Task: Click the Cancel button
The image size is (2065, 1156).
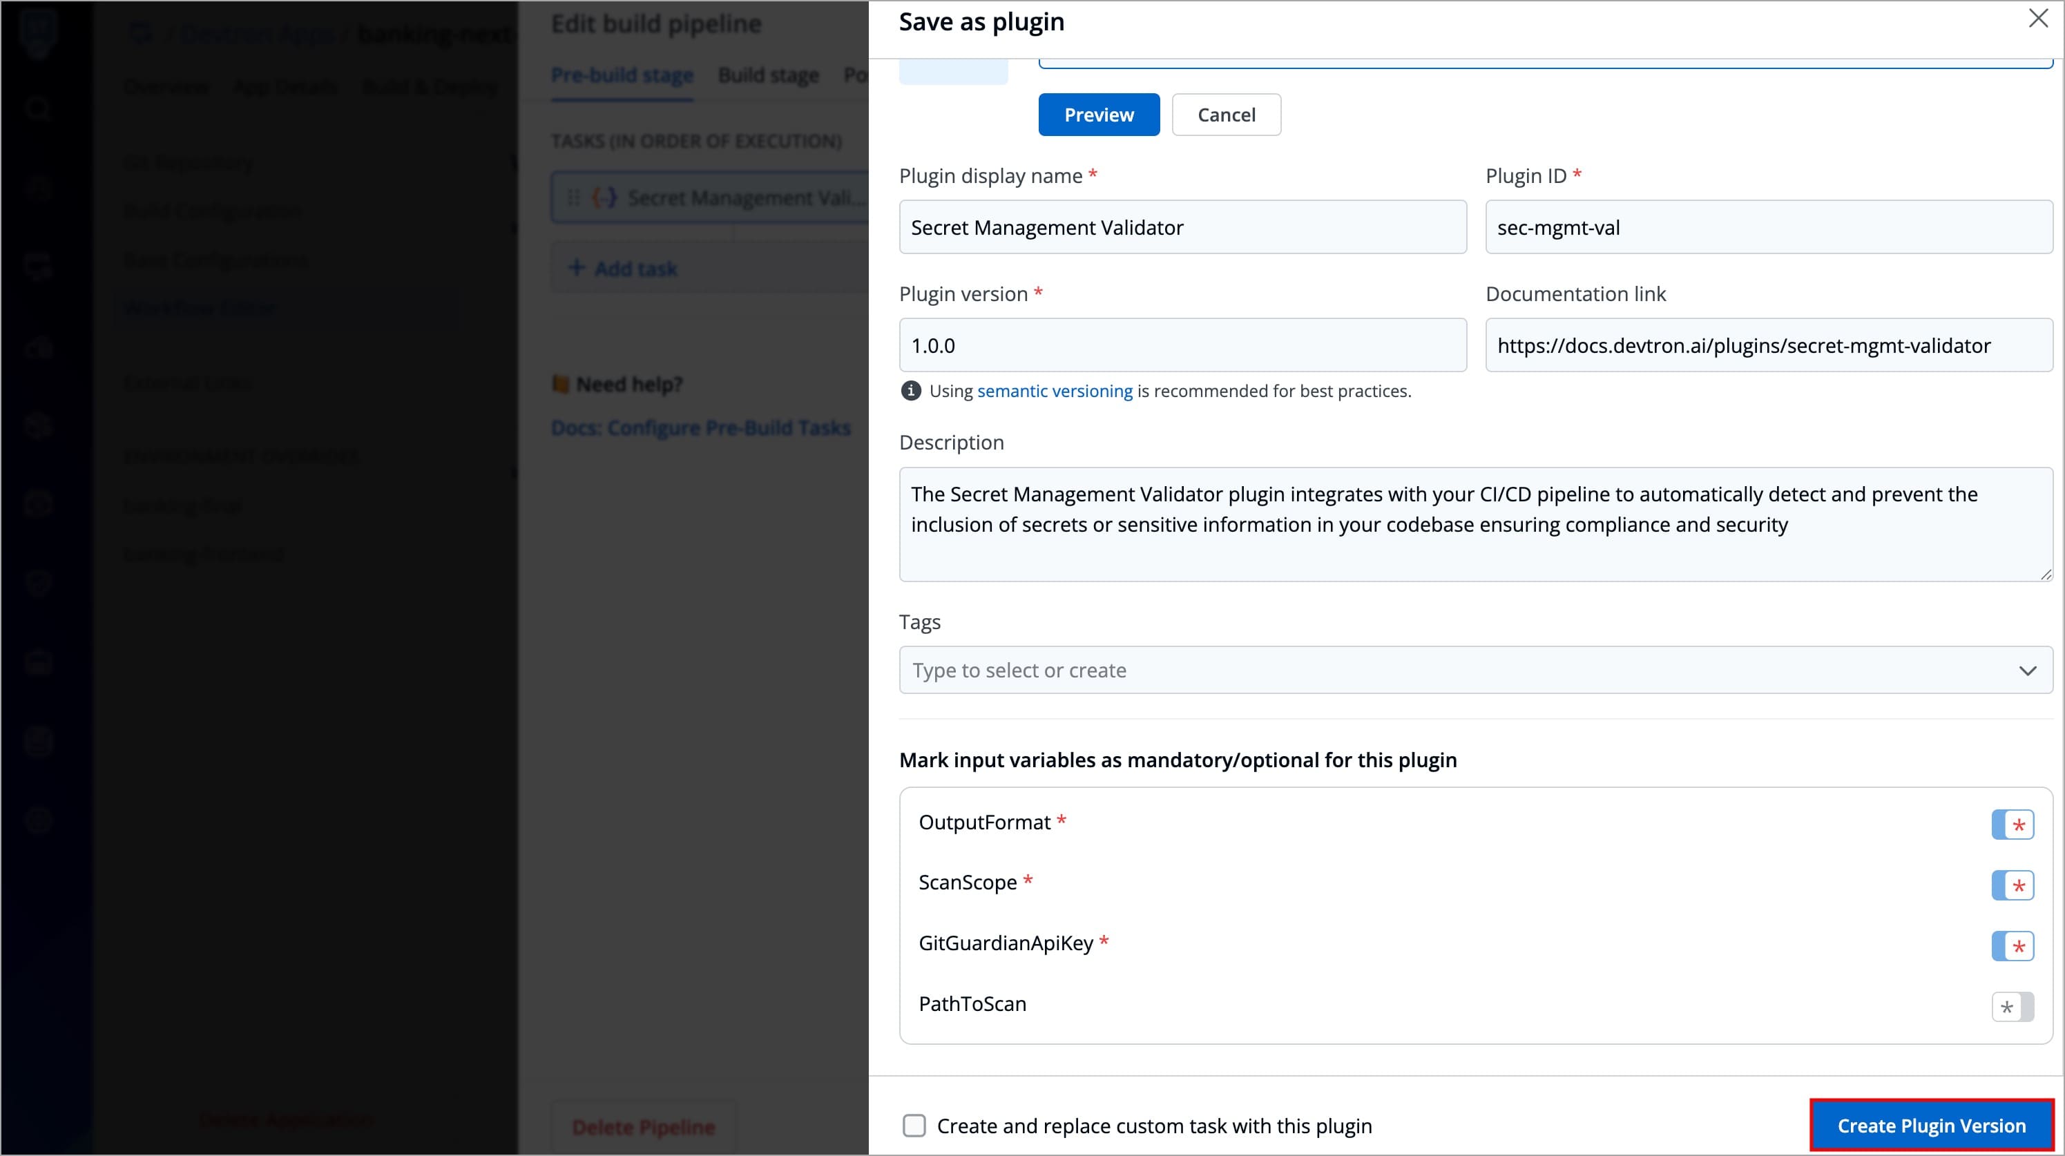Action: point(1226,115)
